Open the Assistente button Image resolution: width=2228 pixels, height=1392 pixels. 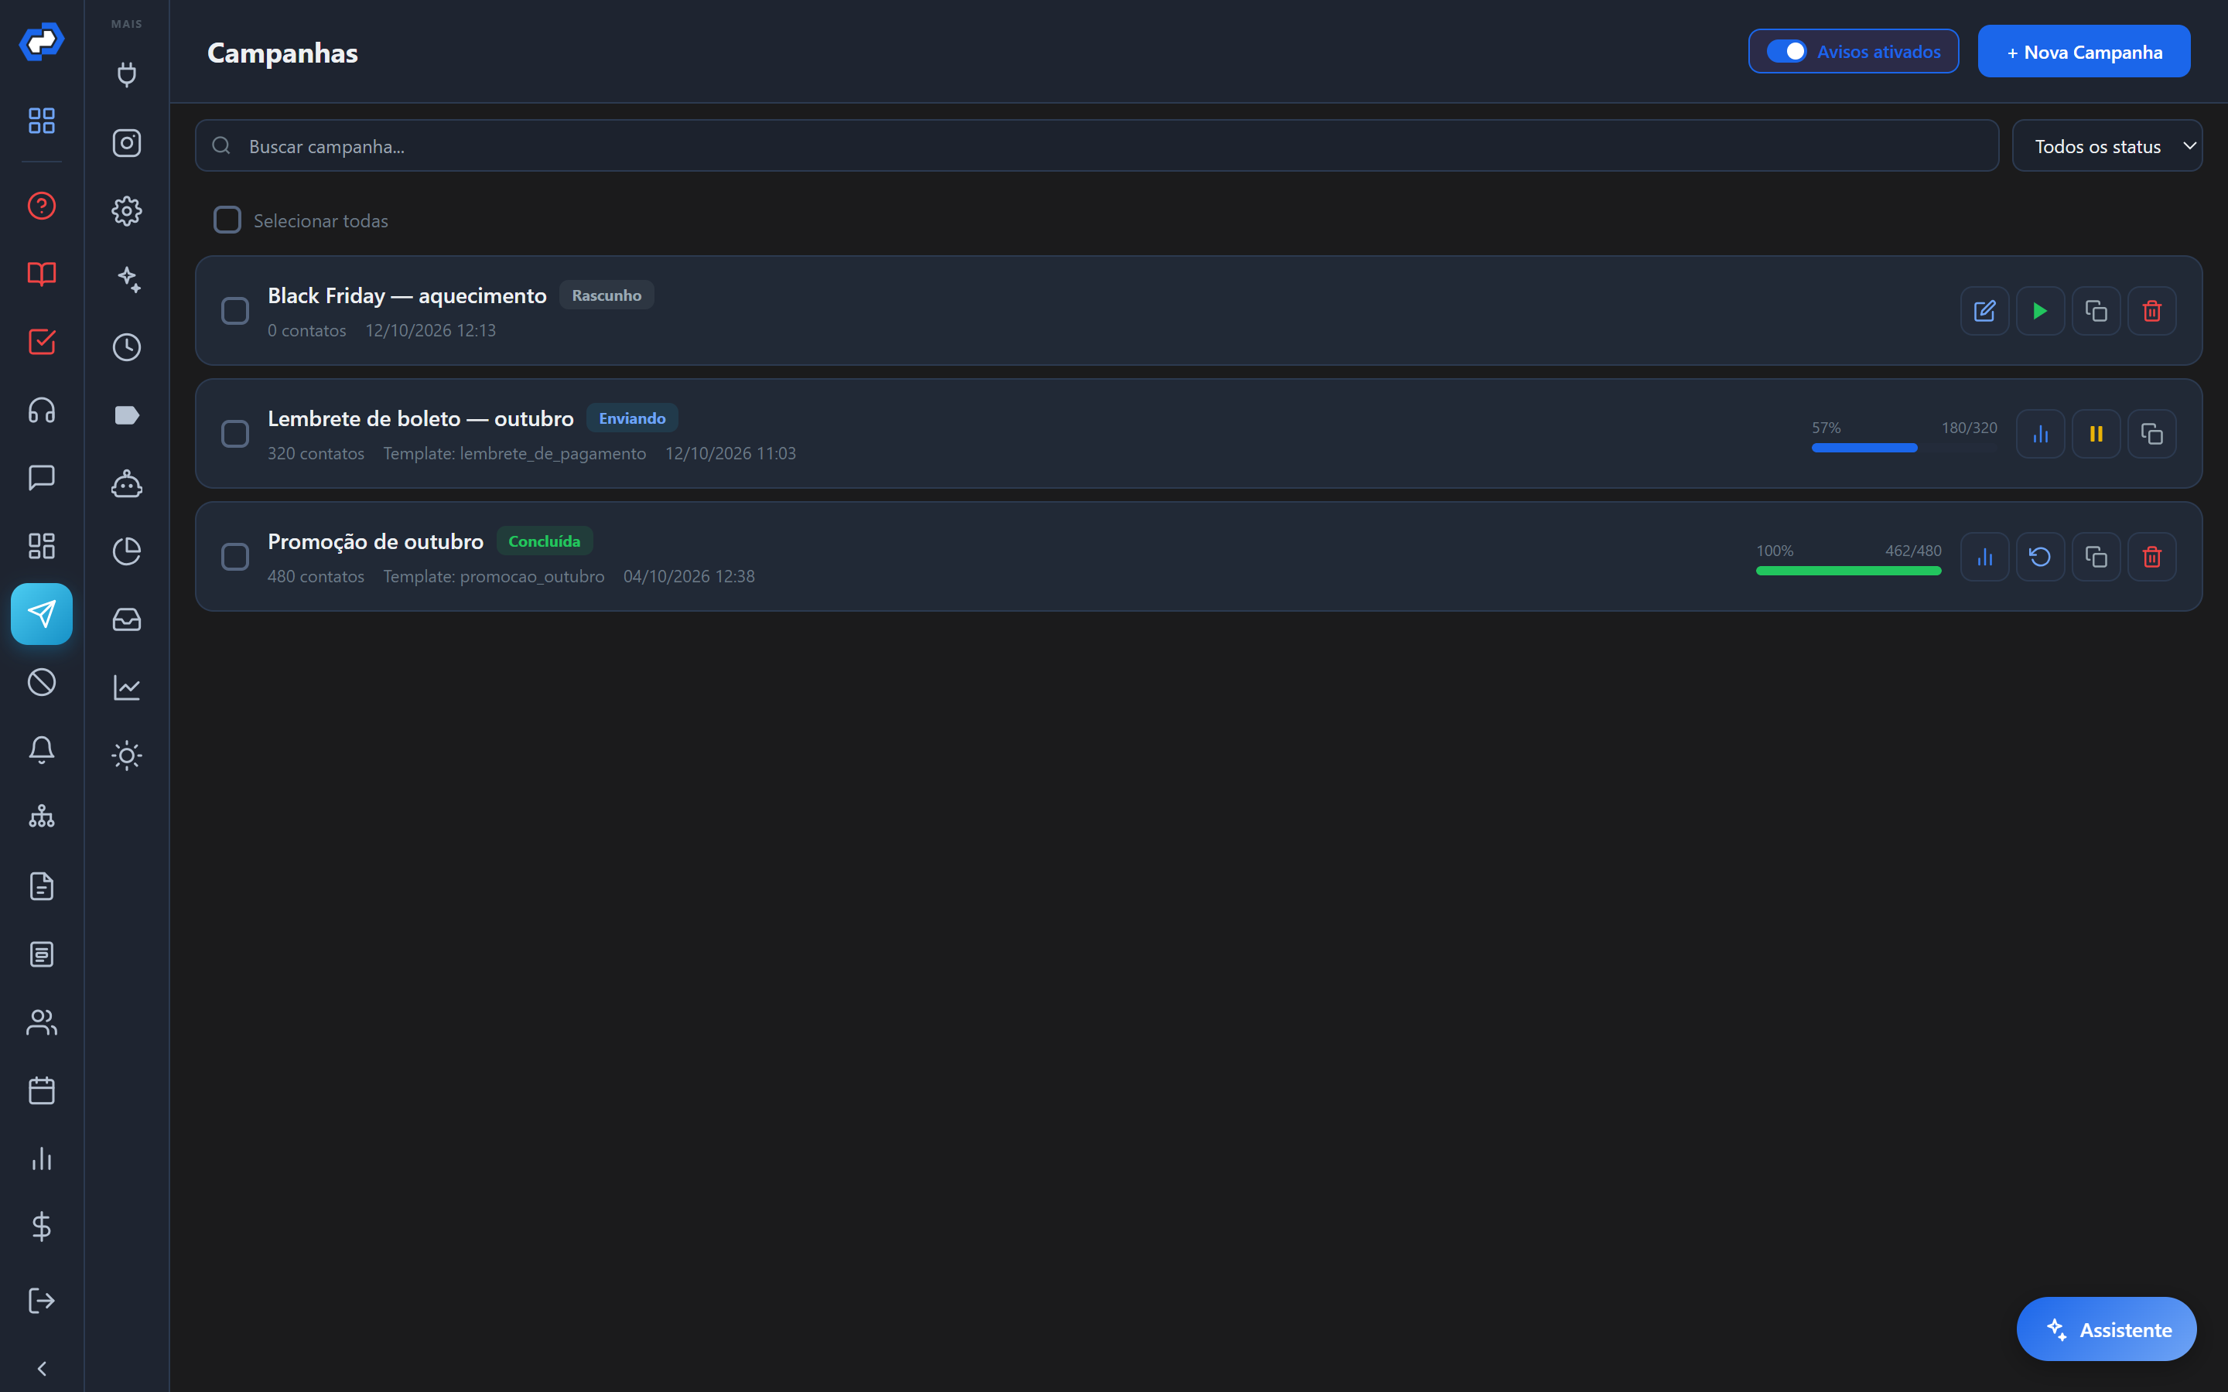click(2106, 1329)
